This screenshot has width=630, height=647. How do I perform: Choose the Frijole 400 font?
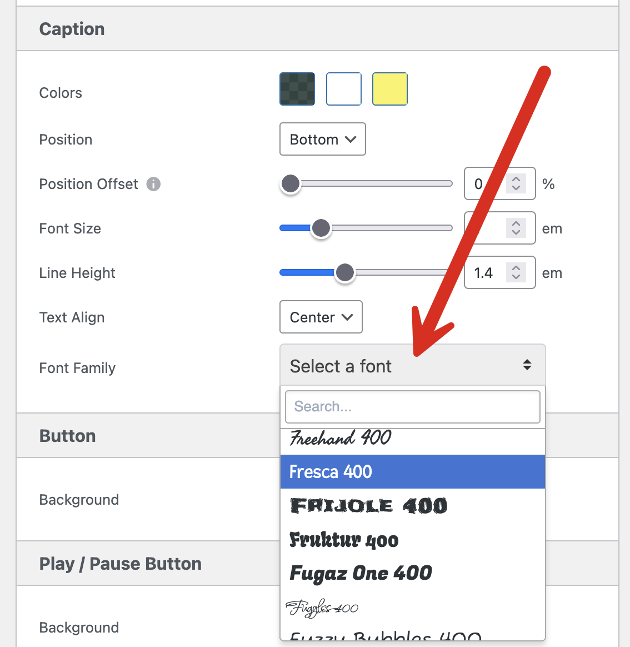click(369, 506)
